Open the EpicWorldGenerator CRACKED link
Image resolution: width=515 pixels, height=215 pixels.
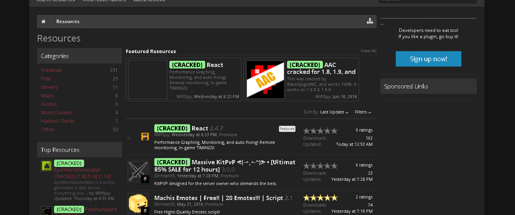pos(82,173)
